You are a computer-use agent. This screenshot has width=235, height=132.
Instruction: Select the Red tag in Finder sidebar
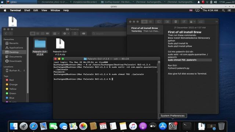point(11,80)
